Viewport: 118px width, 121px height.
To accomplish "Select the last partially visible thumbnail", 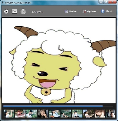I will tap(110, 113).
